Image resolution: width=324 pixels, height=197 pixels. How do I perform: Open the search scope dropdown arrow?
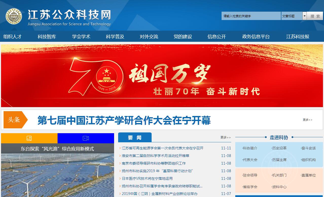(304, 16)
